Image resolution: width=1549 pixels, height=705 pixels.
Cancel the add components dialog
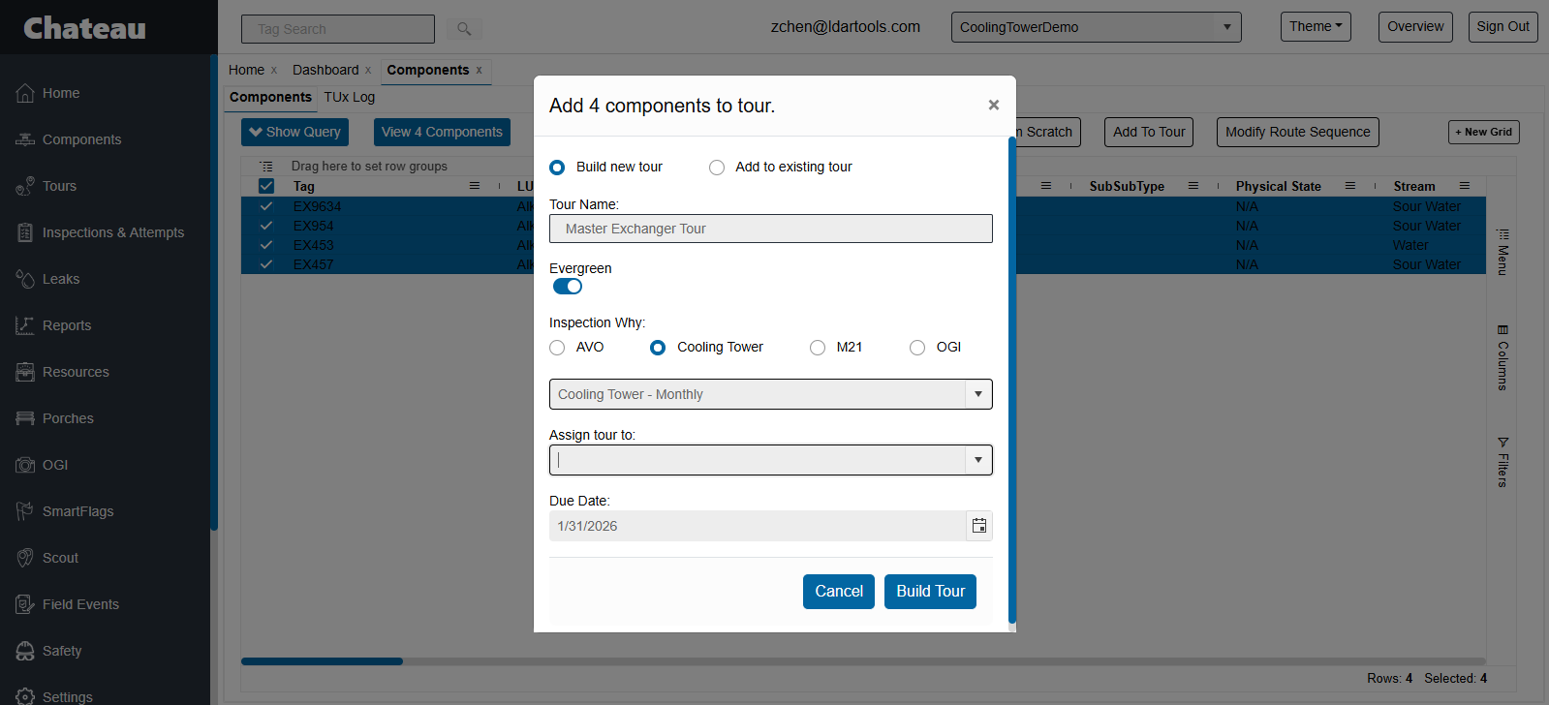tap(838, 592)
